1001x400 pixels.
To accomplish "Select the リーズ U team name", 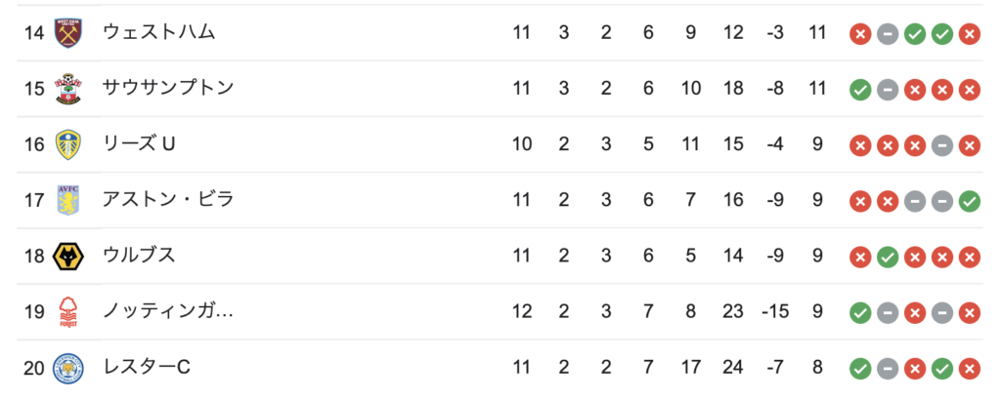I will (x=139, y=144).
